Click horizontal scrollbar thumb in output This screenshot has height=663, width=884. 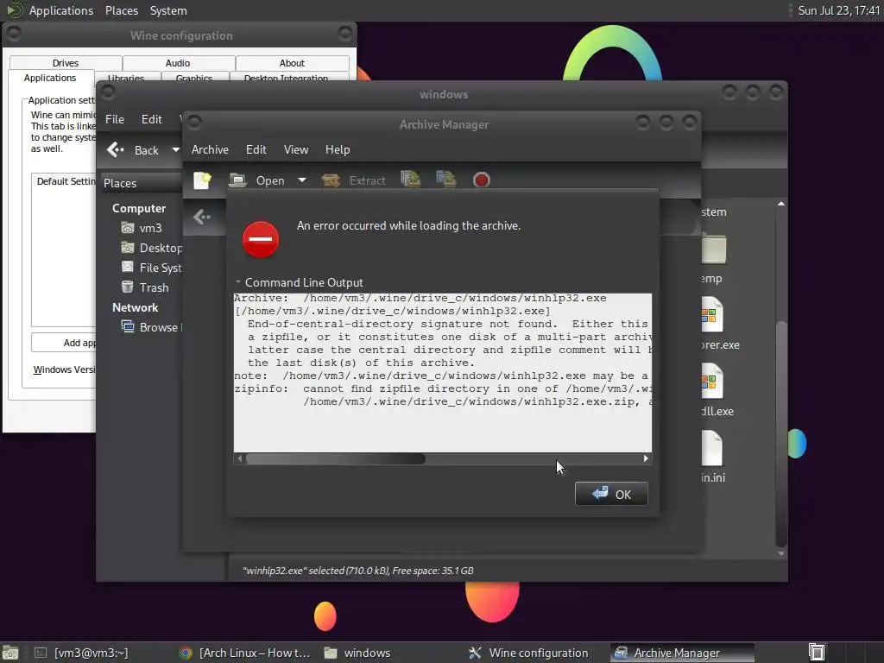[x=336, y=459]
